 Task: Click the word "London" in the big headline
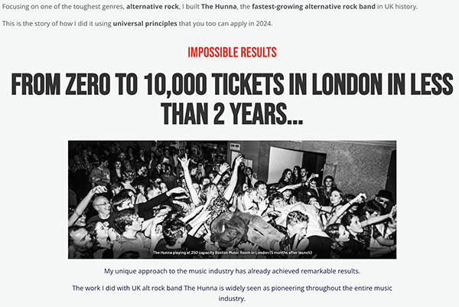coord(347,84)
